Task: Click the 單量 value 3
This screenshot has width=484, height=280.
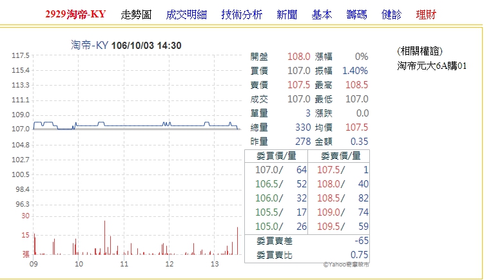Action: [x=308, y=113]
